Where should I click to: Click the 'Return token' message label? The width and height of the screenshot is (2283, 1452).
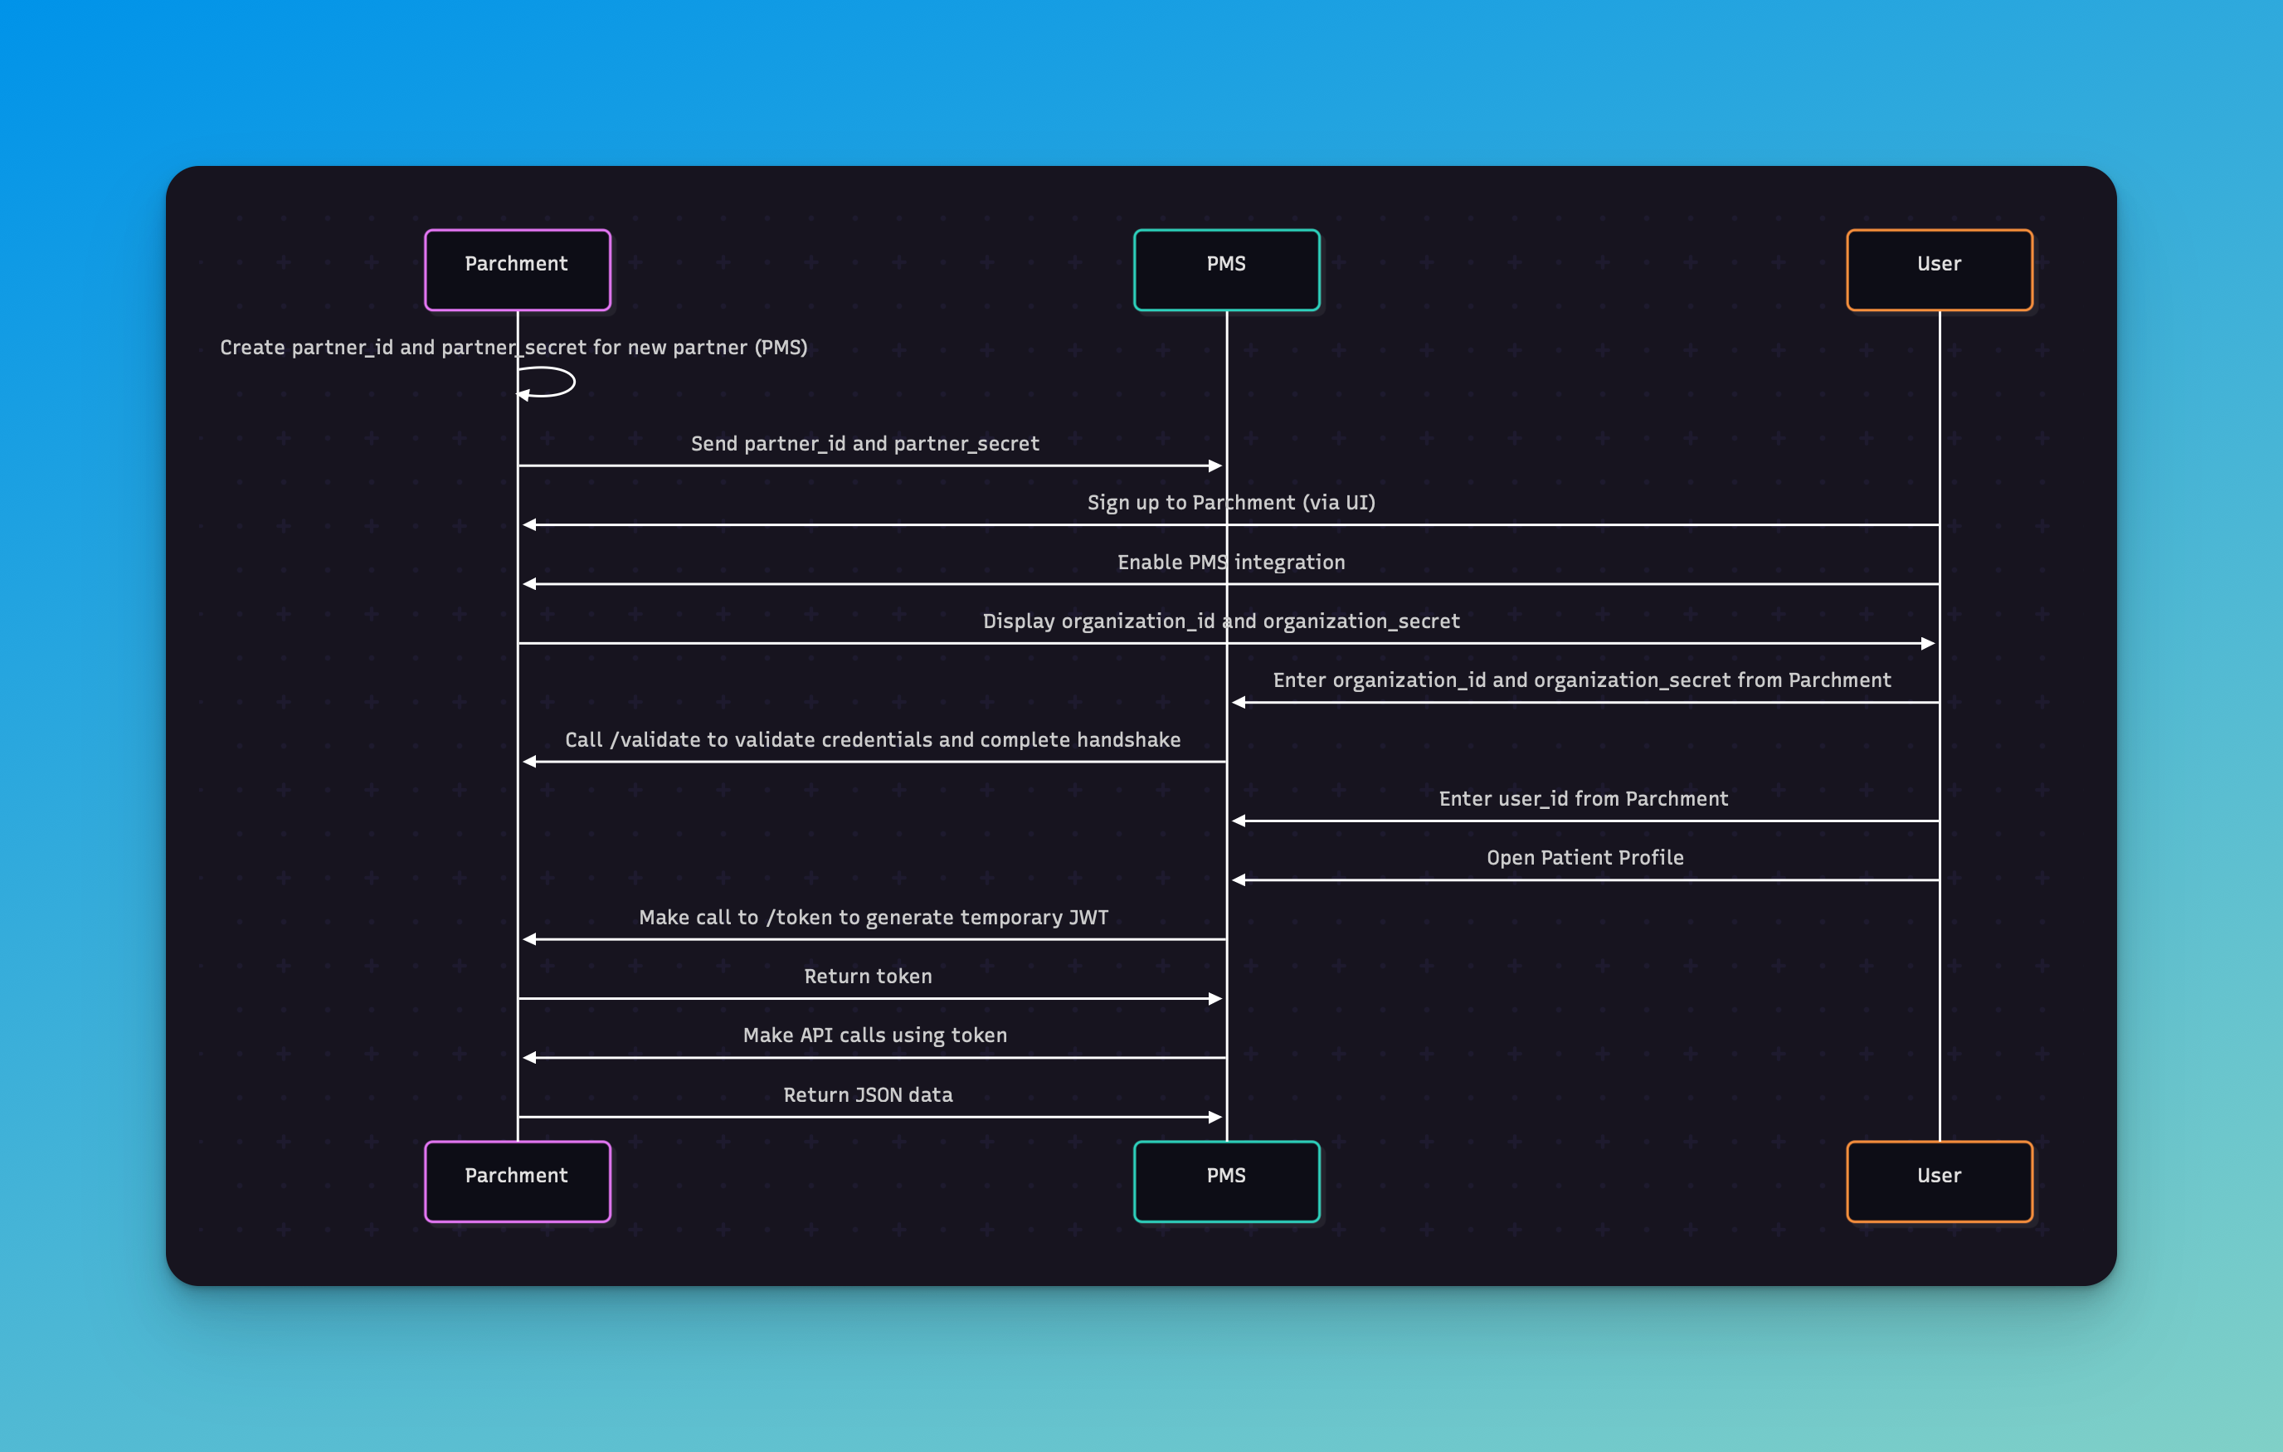click(x=868, y=976)
